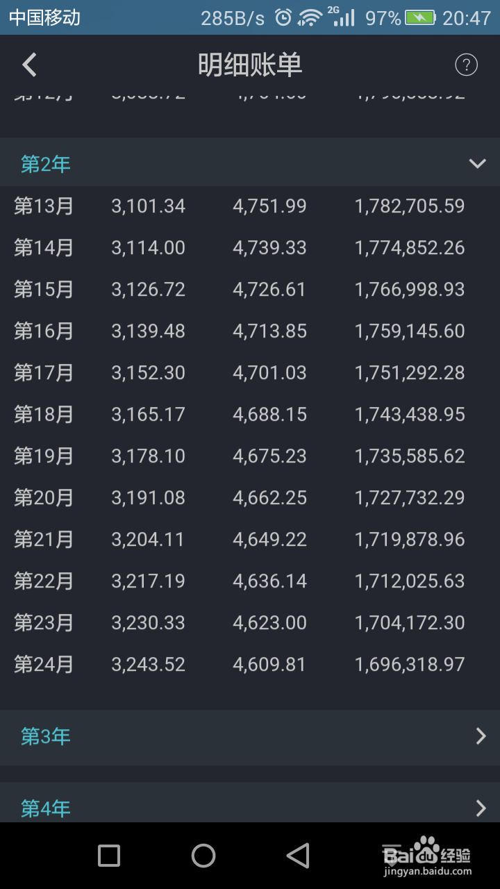Tap the Android back triangle button
The image size is (500, 889).
pyautogui.click(x=298, y=856)
